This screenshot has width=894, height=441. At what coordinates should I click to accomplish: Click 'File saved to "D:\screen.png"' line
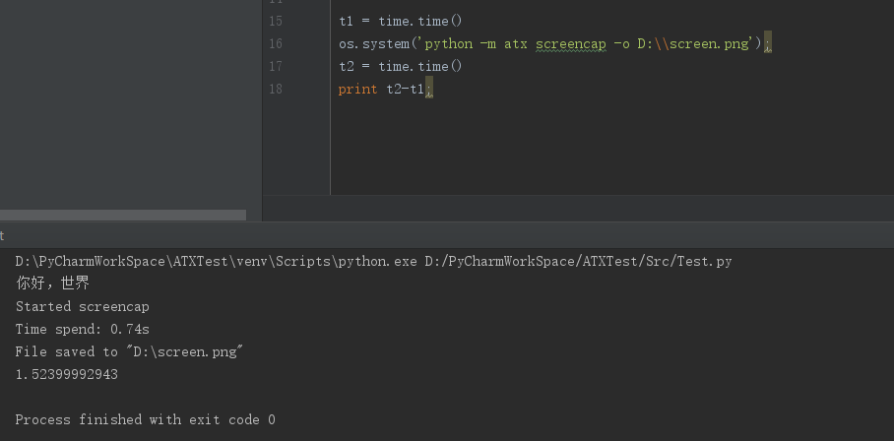(129, 351)
